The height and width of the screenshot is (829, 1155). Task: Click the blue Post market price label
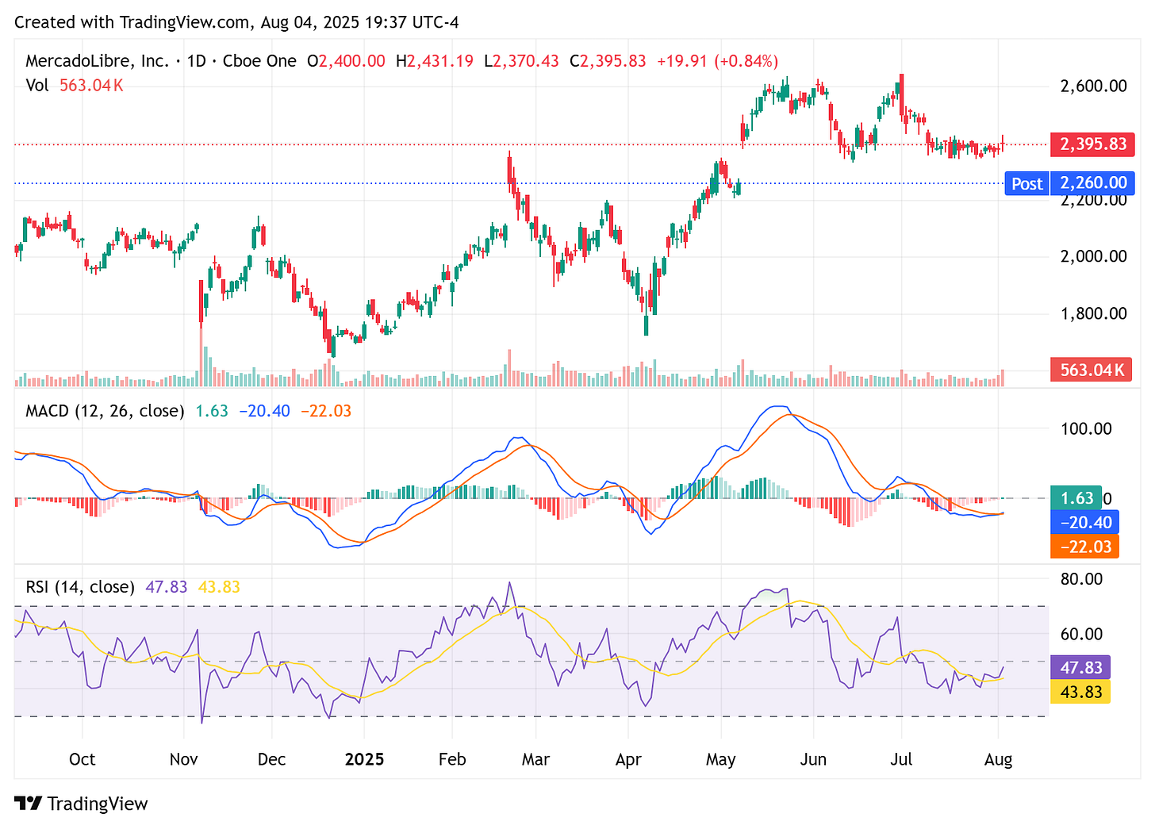click(x=1026, y=183)
